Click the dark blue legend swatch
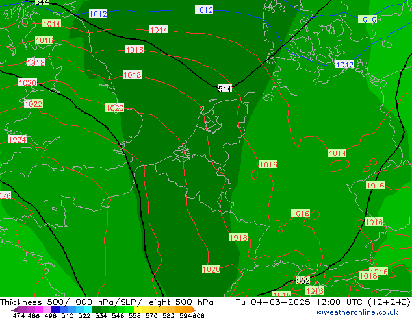The height and width of the screenshot is (318, 412). 55,310
